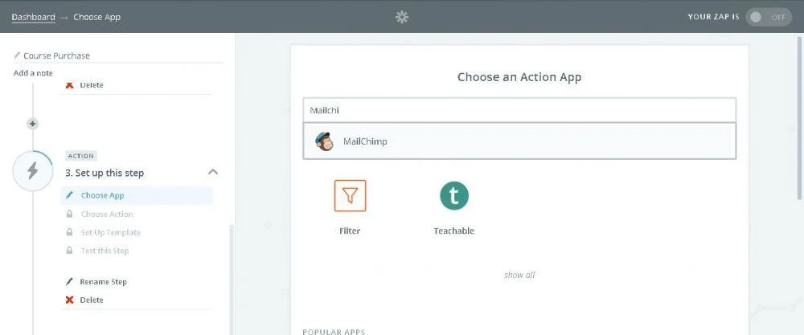Viewport: 804px width, 335px height.
Task: Click the Add a note link
Action: (x=33, y=73)
